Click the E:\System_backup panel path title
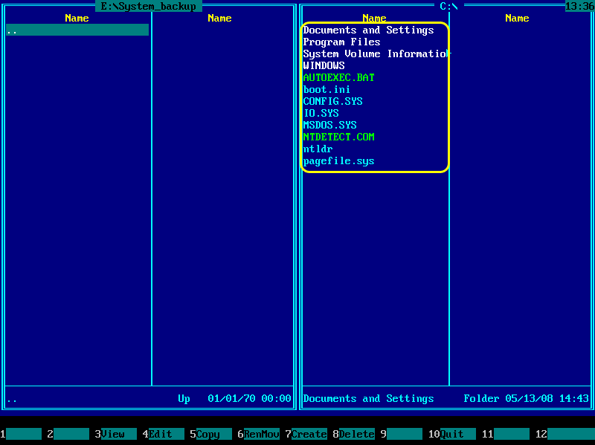 click(148, 6)
